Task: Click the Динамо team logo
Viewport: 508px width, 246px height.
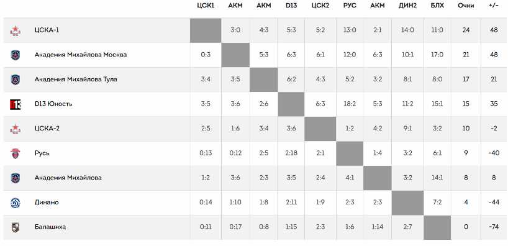Action: tap(16, 203)
